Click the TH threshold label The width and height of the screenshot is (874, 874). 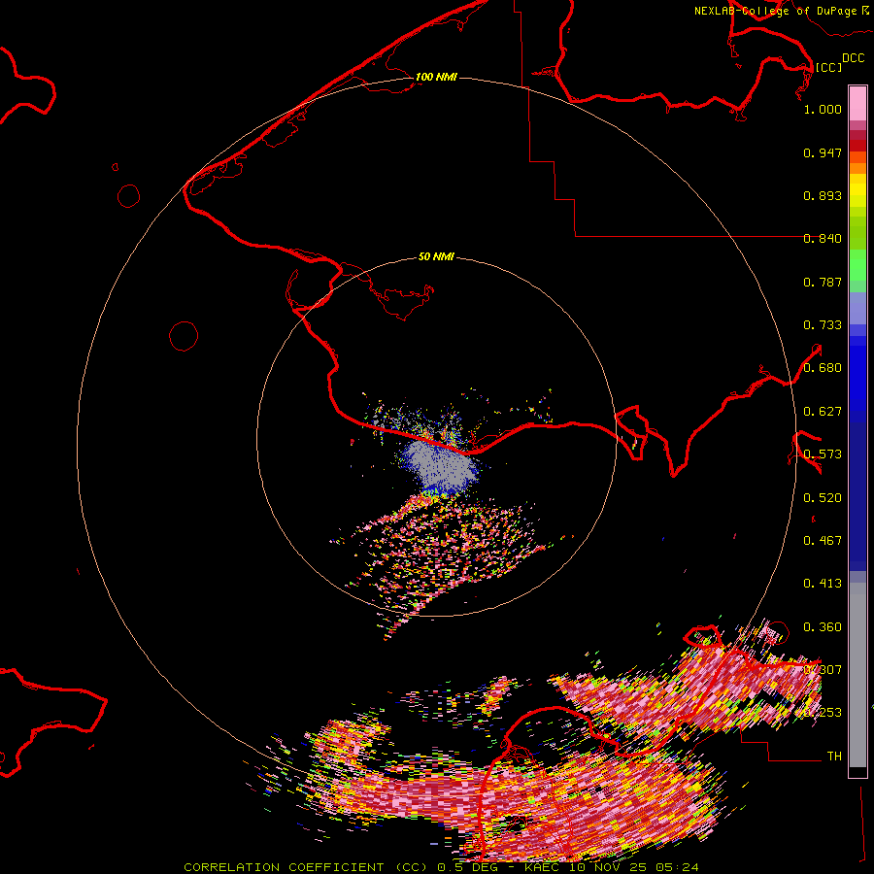(834, 756)
